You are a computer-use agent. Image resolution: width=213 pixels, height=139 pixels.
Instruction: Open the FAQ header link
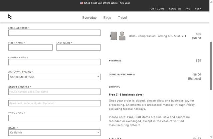(x=188, y=9)
